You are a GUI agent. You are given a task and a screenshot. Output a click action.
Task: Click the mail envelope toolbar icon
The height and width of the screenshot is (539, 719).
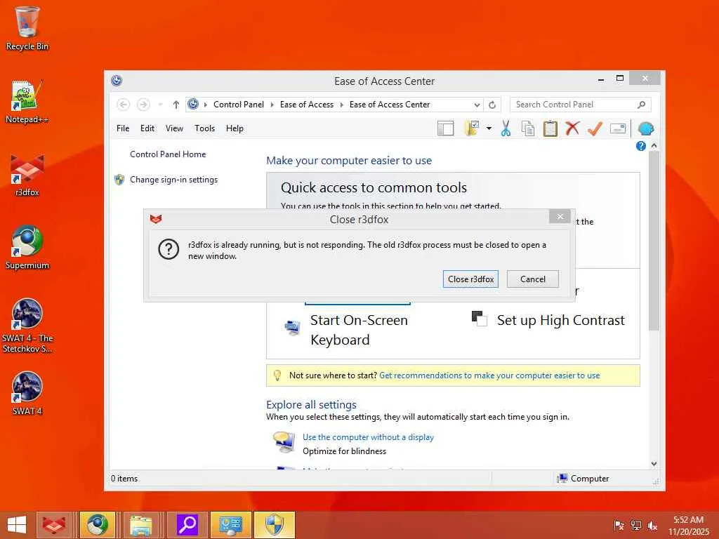pos(618,128)
